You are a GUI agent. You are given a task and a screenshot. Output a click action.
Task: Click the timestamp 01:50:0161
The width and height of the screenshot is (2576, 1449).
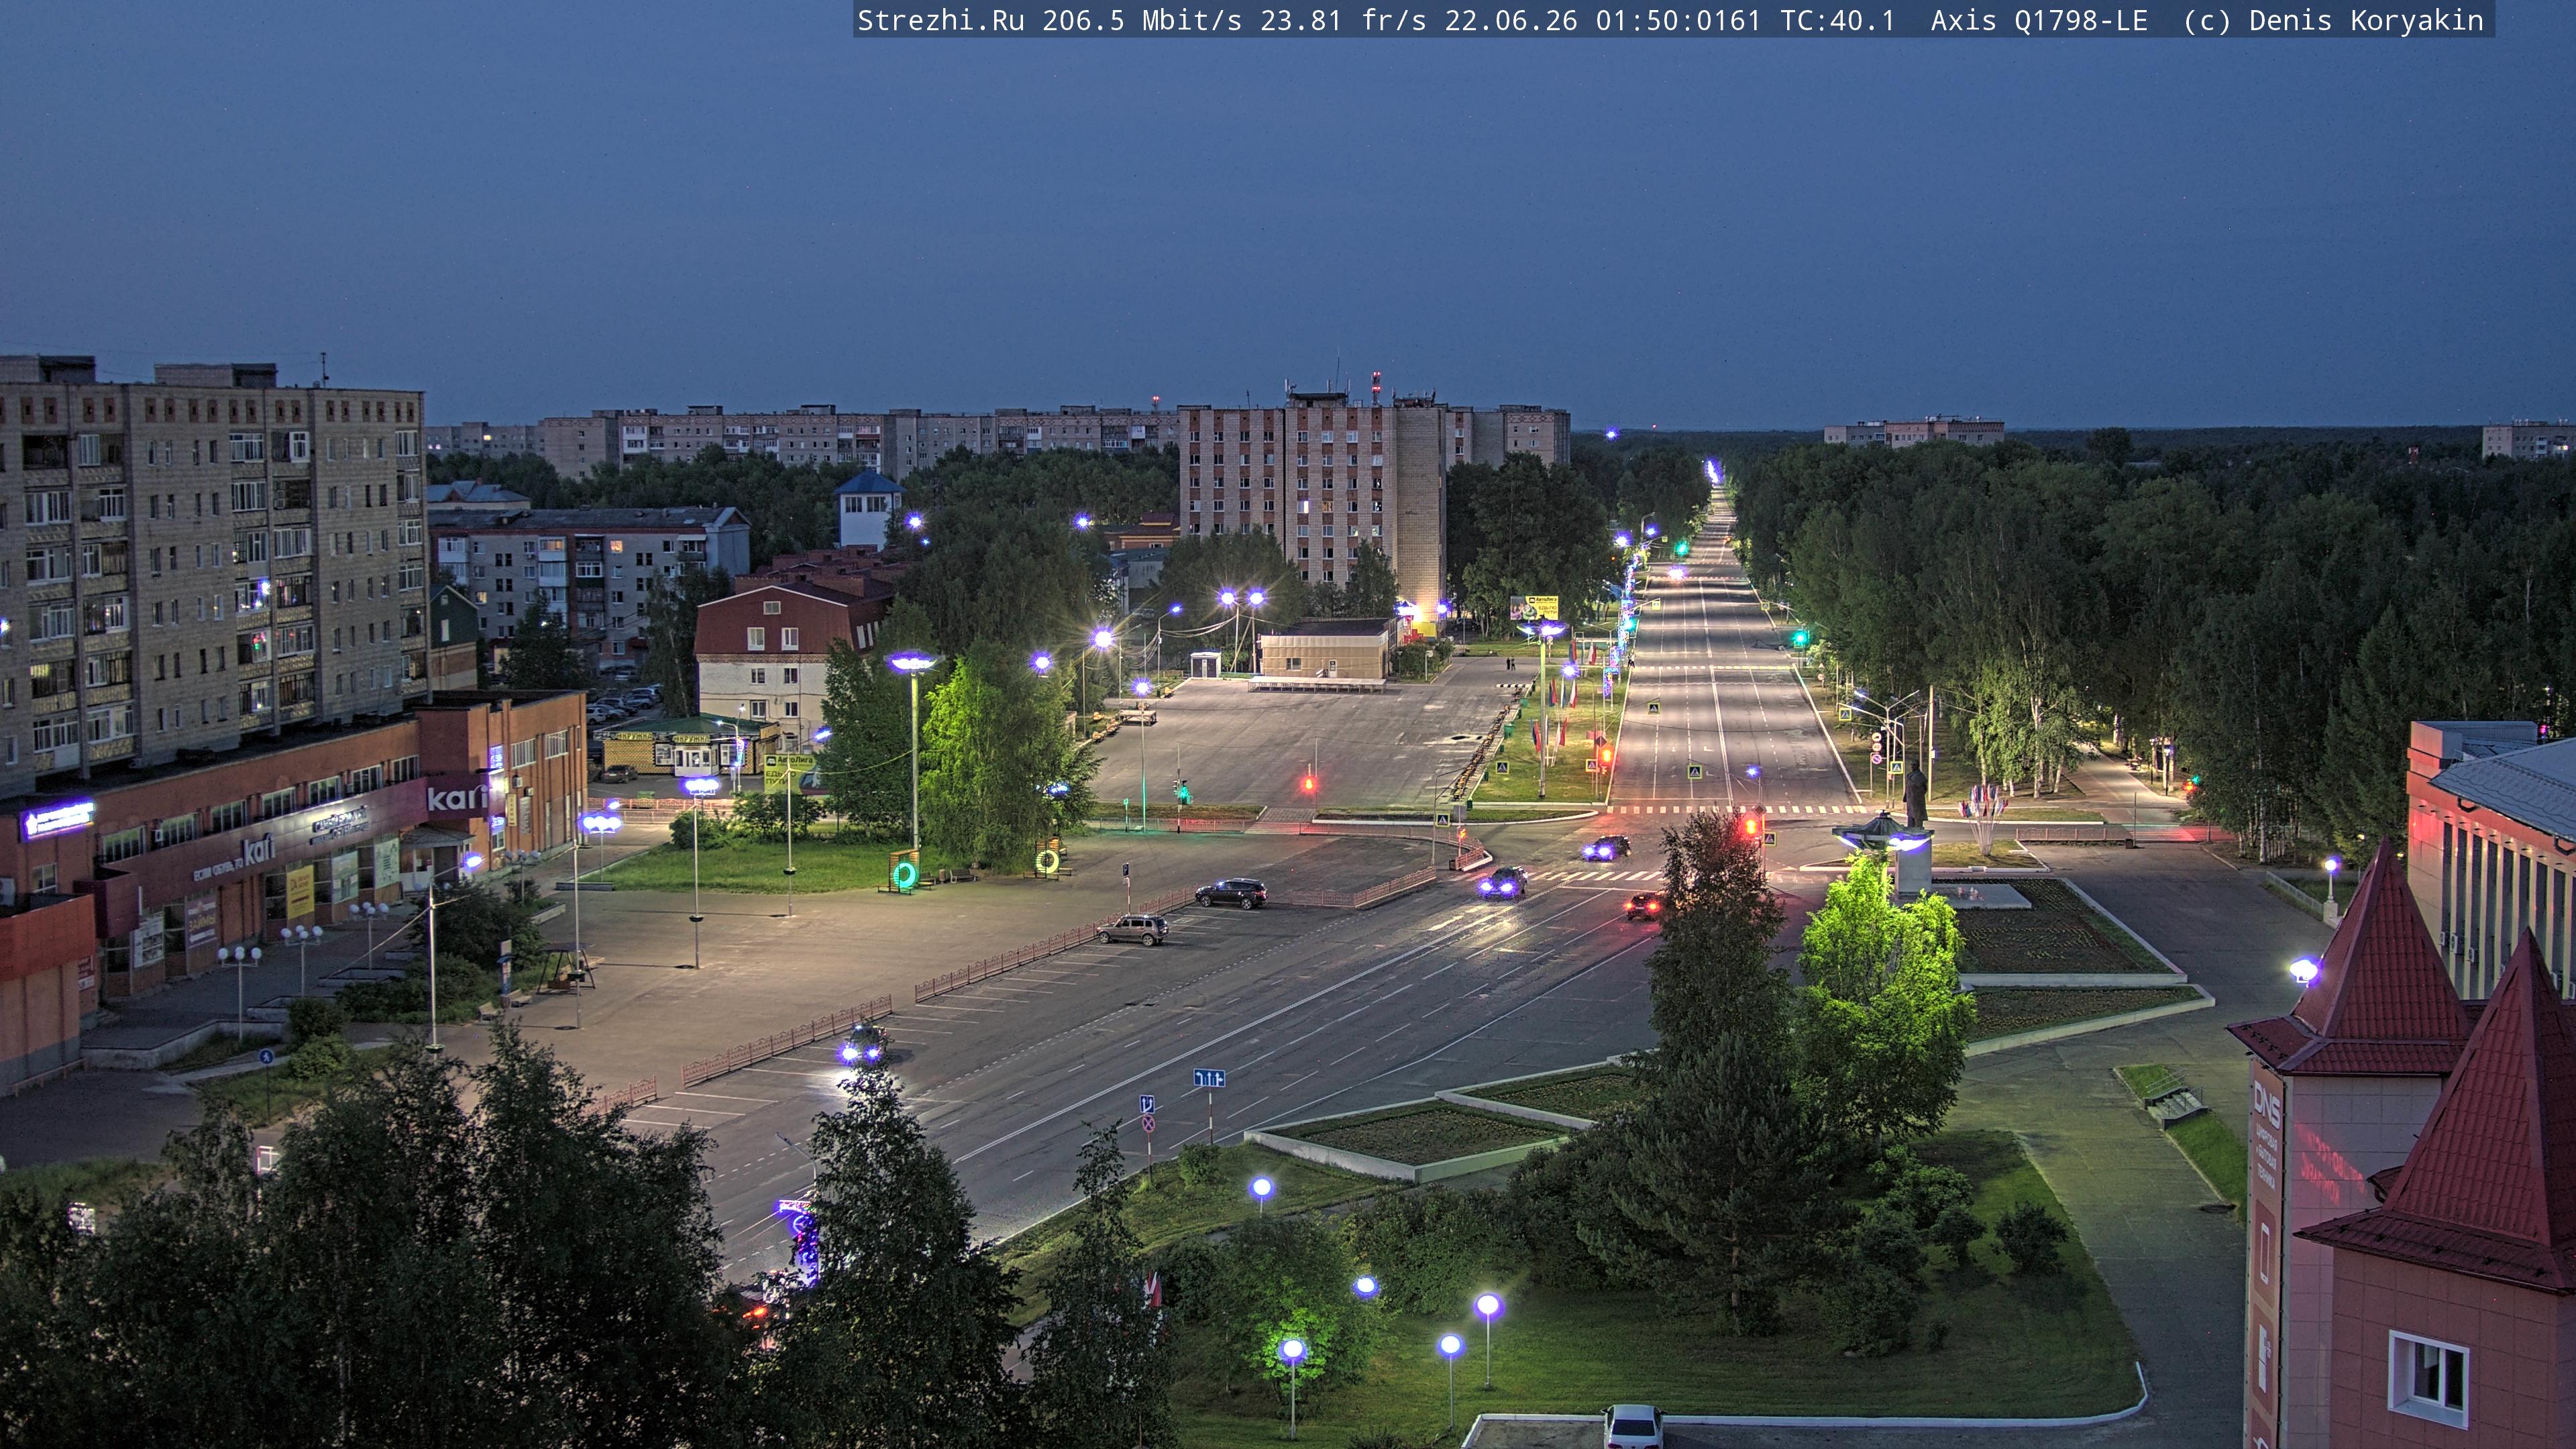[x=1677, y=21]
